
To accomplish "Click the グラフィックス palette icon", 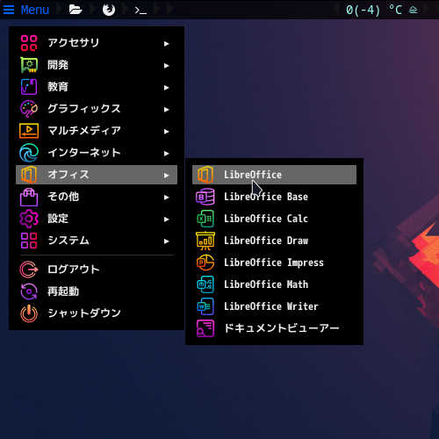I will point(29,109).
